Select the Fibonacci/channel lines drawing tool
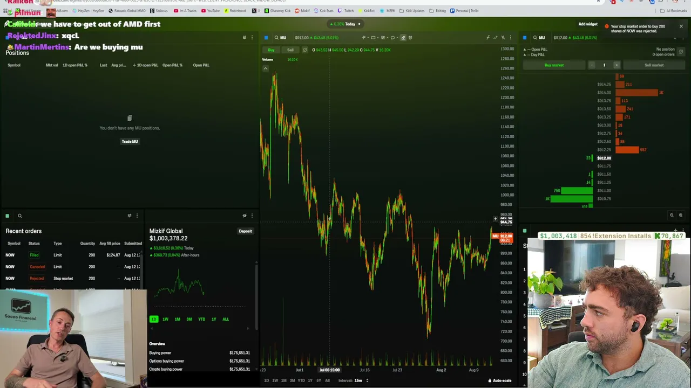Screen dimensions: 691x388 click(383, 38)
